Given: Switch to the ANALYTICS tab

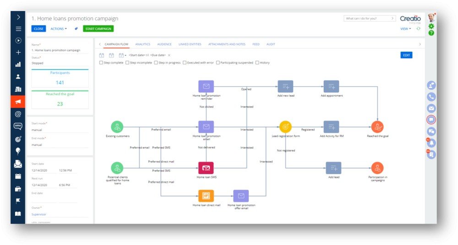Looking at the screenshot, I should (x=142, y=44).
